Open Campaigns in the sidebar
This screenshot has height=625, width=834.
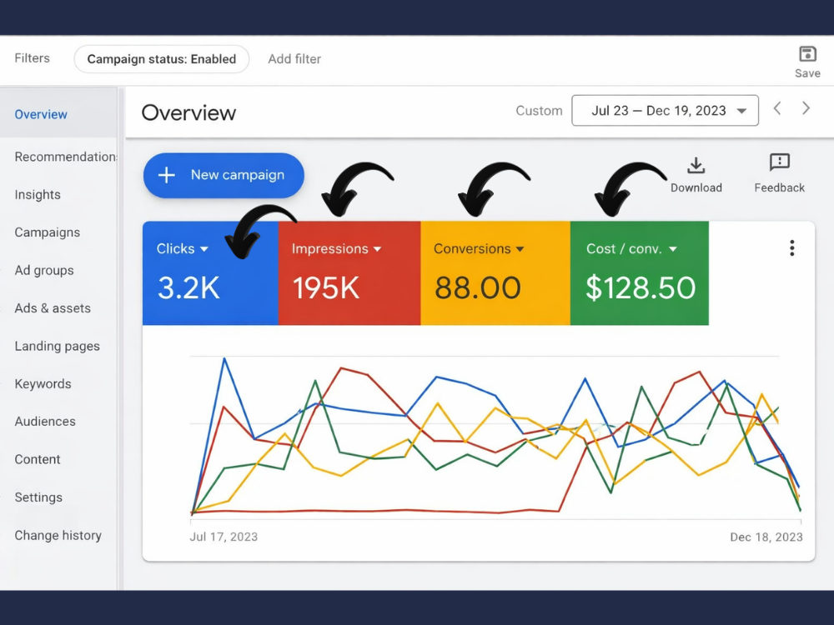[x=48, y=232]
